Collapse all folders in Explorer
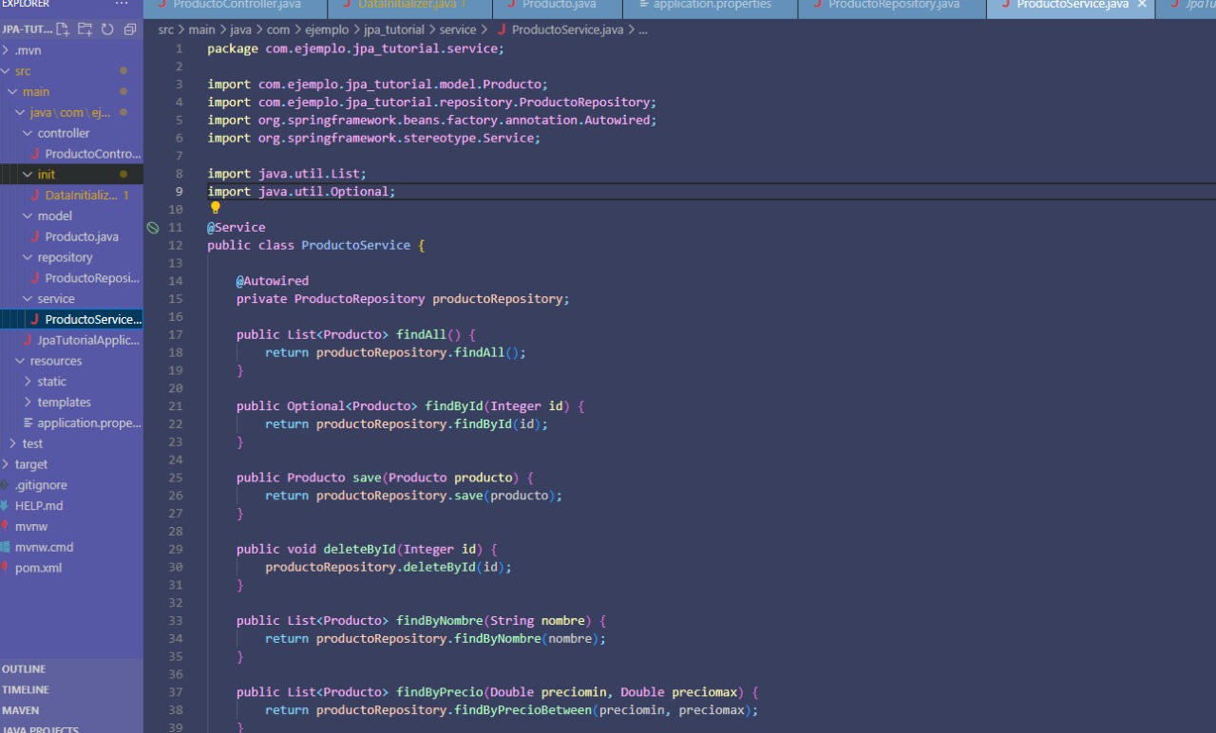Viewport: 1216px width, 733px height. point(130,29)
